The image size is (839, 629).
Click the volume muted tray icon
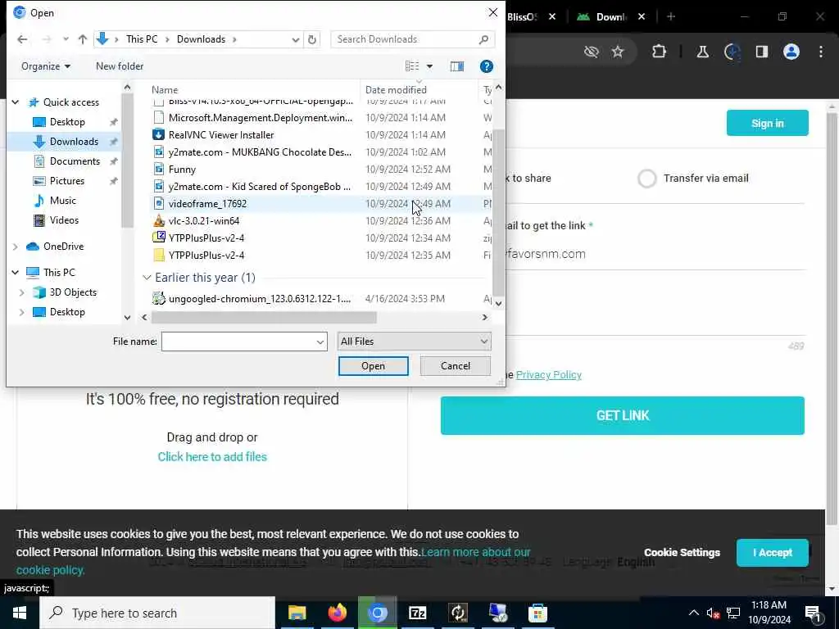click(713, 613)
